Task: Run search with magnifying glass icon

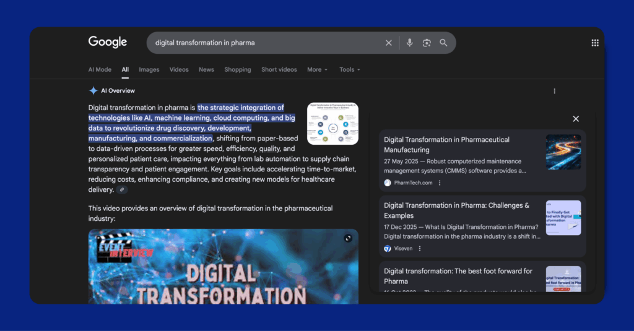Action: coord(443,43)
